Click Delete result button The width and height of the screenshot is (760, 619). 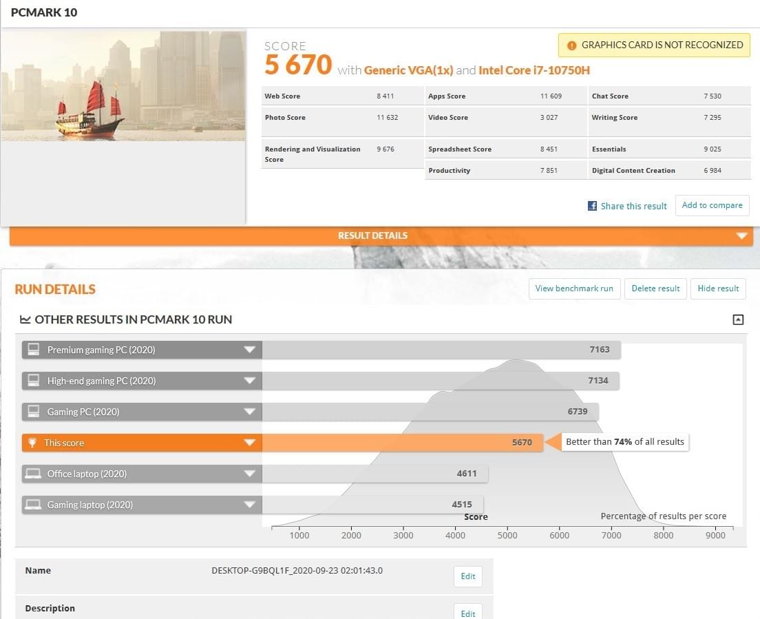(x=655, y=289)
